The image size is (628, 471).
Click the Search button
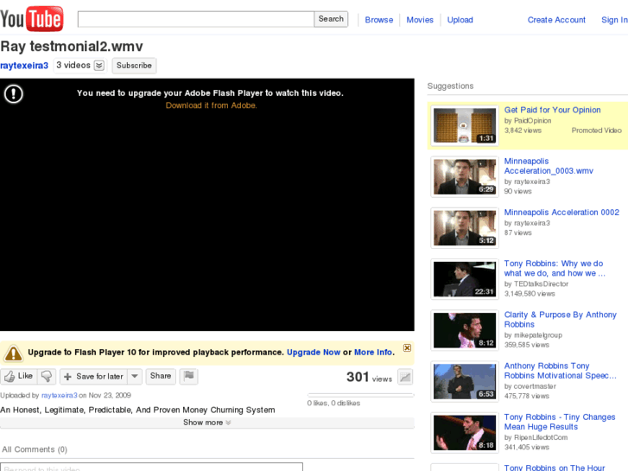click(331, 19)
